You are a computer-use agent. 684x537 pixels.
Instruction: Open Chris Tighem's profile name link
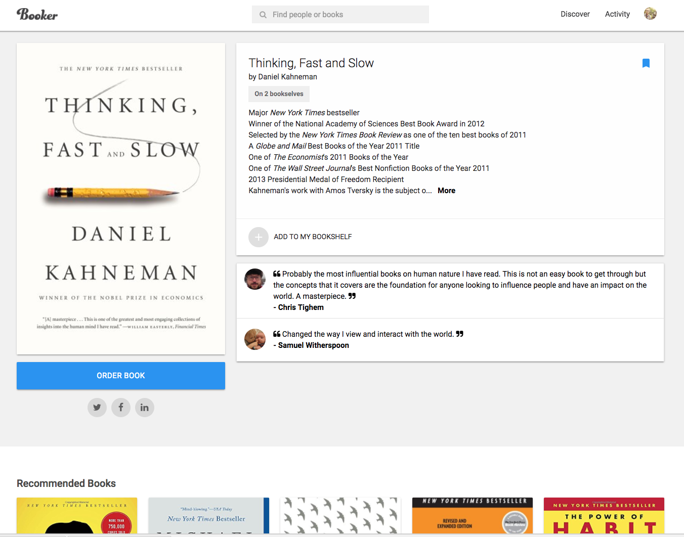(301, 307)
